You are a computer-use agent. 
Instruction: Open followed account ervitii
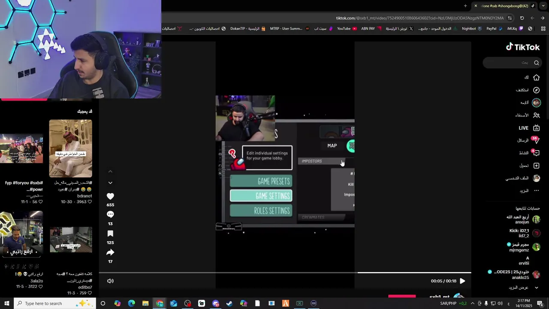524,261
